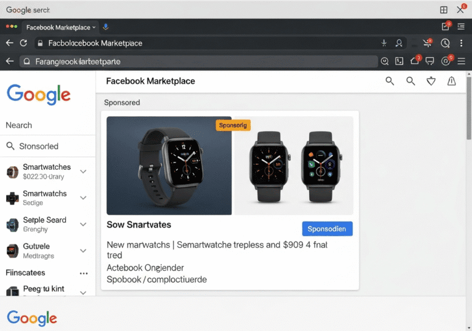The width and height of the screenshot is (472, 331).
Task: Click the Gutvele row watch thumbnail
Action: [12, 251]
